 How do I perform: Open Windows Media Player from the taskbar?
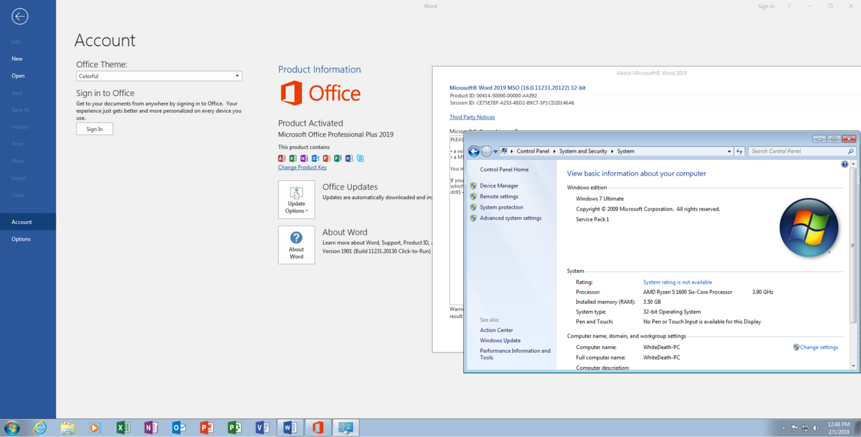tap(94, 428)
